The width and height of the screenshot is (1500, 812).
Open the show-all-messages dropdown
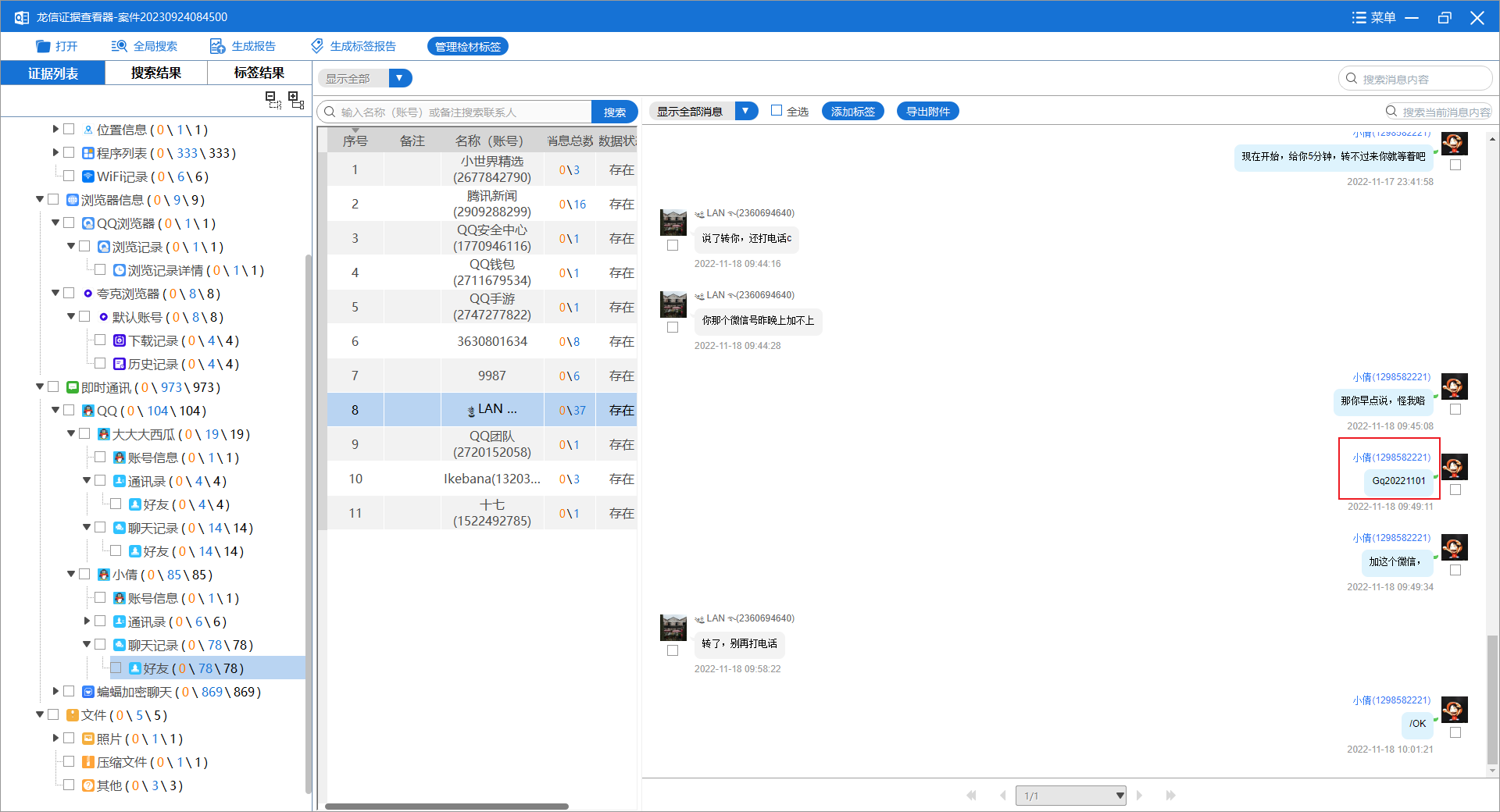746,111
